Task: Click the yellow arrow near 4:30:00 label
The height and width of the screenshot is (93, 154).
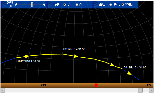Action: (27, 56)
